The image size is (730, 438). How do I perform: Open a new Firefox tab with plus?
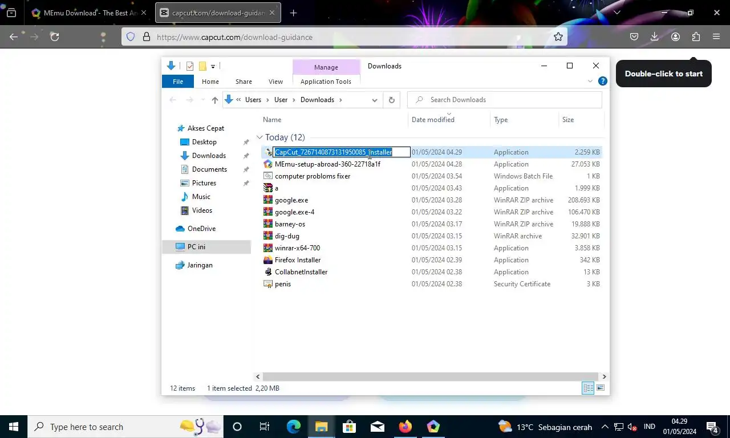pyautogui.click(x=293, y=13)
